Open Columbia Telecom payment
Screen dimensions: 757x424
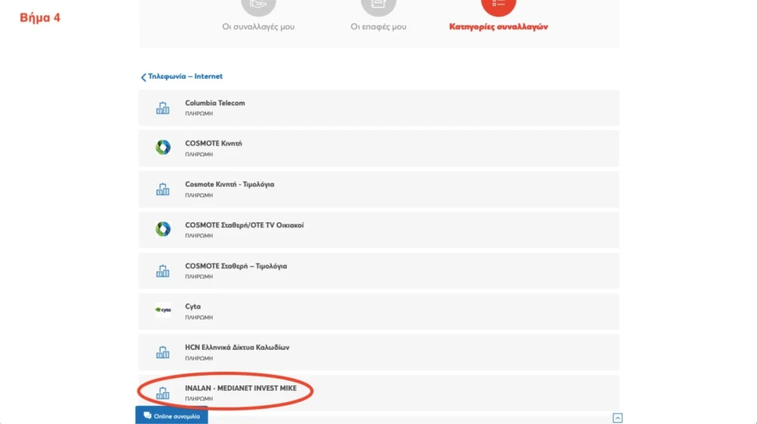[378, 108]
